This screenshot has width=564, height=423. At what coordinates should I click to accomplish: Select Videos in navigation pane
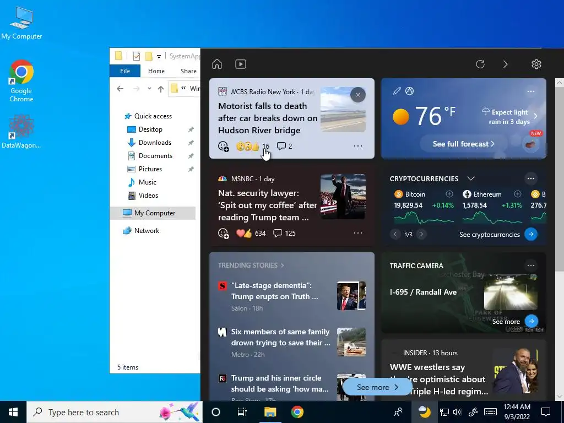148,196
